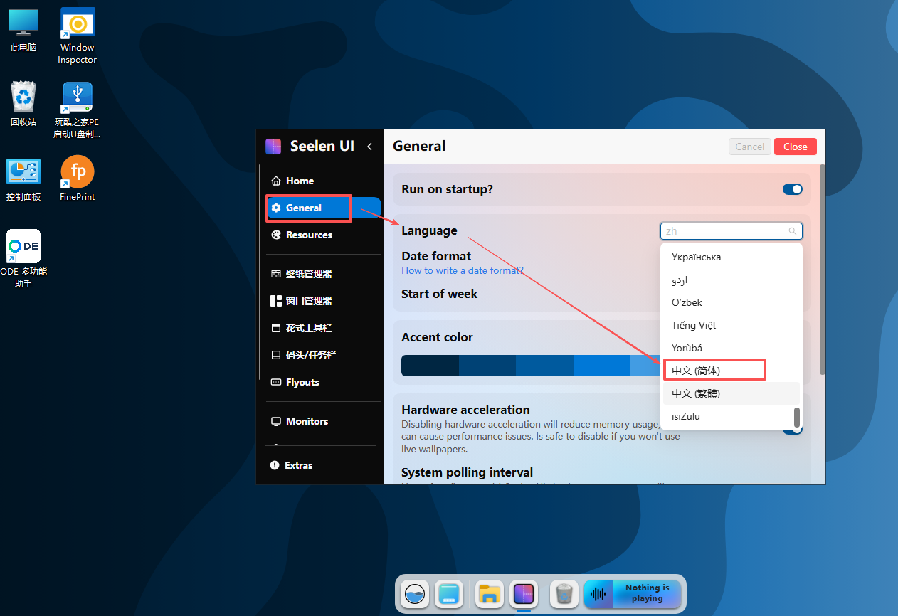Click the Seelen UI logo in sidebar
Image resolution: width=898 pixels, height=616 pixels.
(273, 146)
